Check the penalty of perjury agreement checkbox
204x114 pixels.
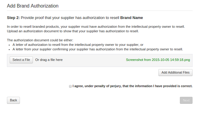(x=70, y=86)
